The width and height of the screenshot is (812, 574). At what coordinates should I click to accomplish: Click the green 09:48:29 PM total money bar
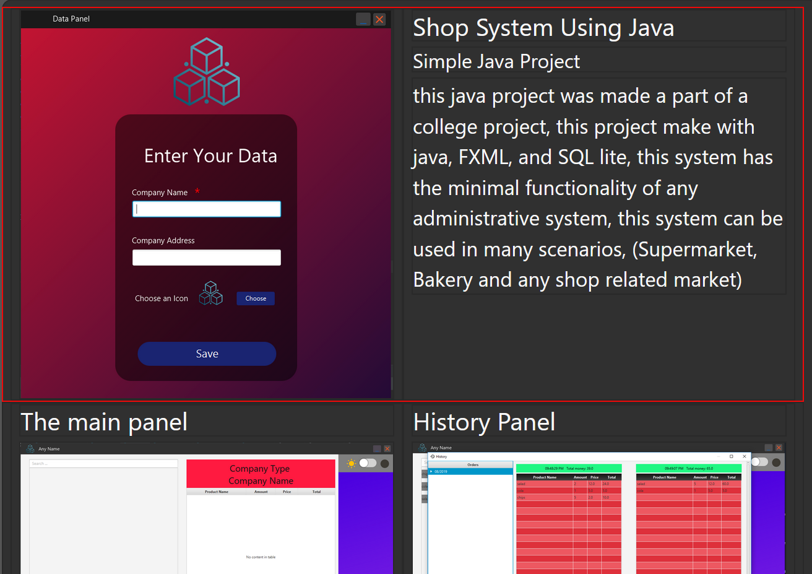tap(568, 468)
